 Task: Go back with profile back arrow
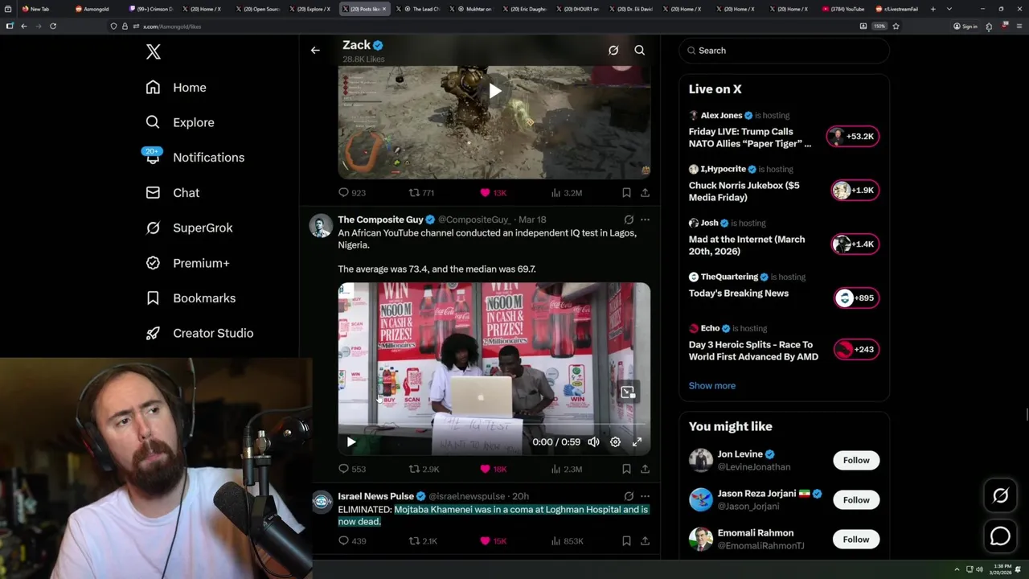[315, 50]
